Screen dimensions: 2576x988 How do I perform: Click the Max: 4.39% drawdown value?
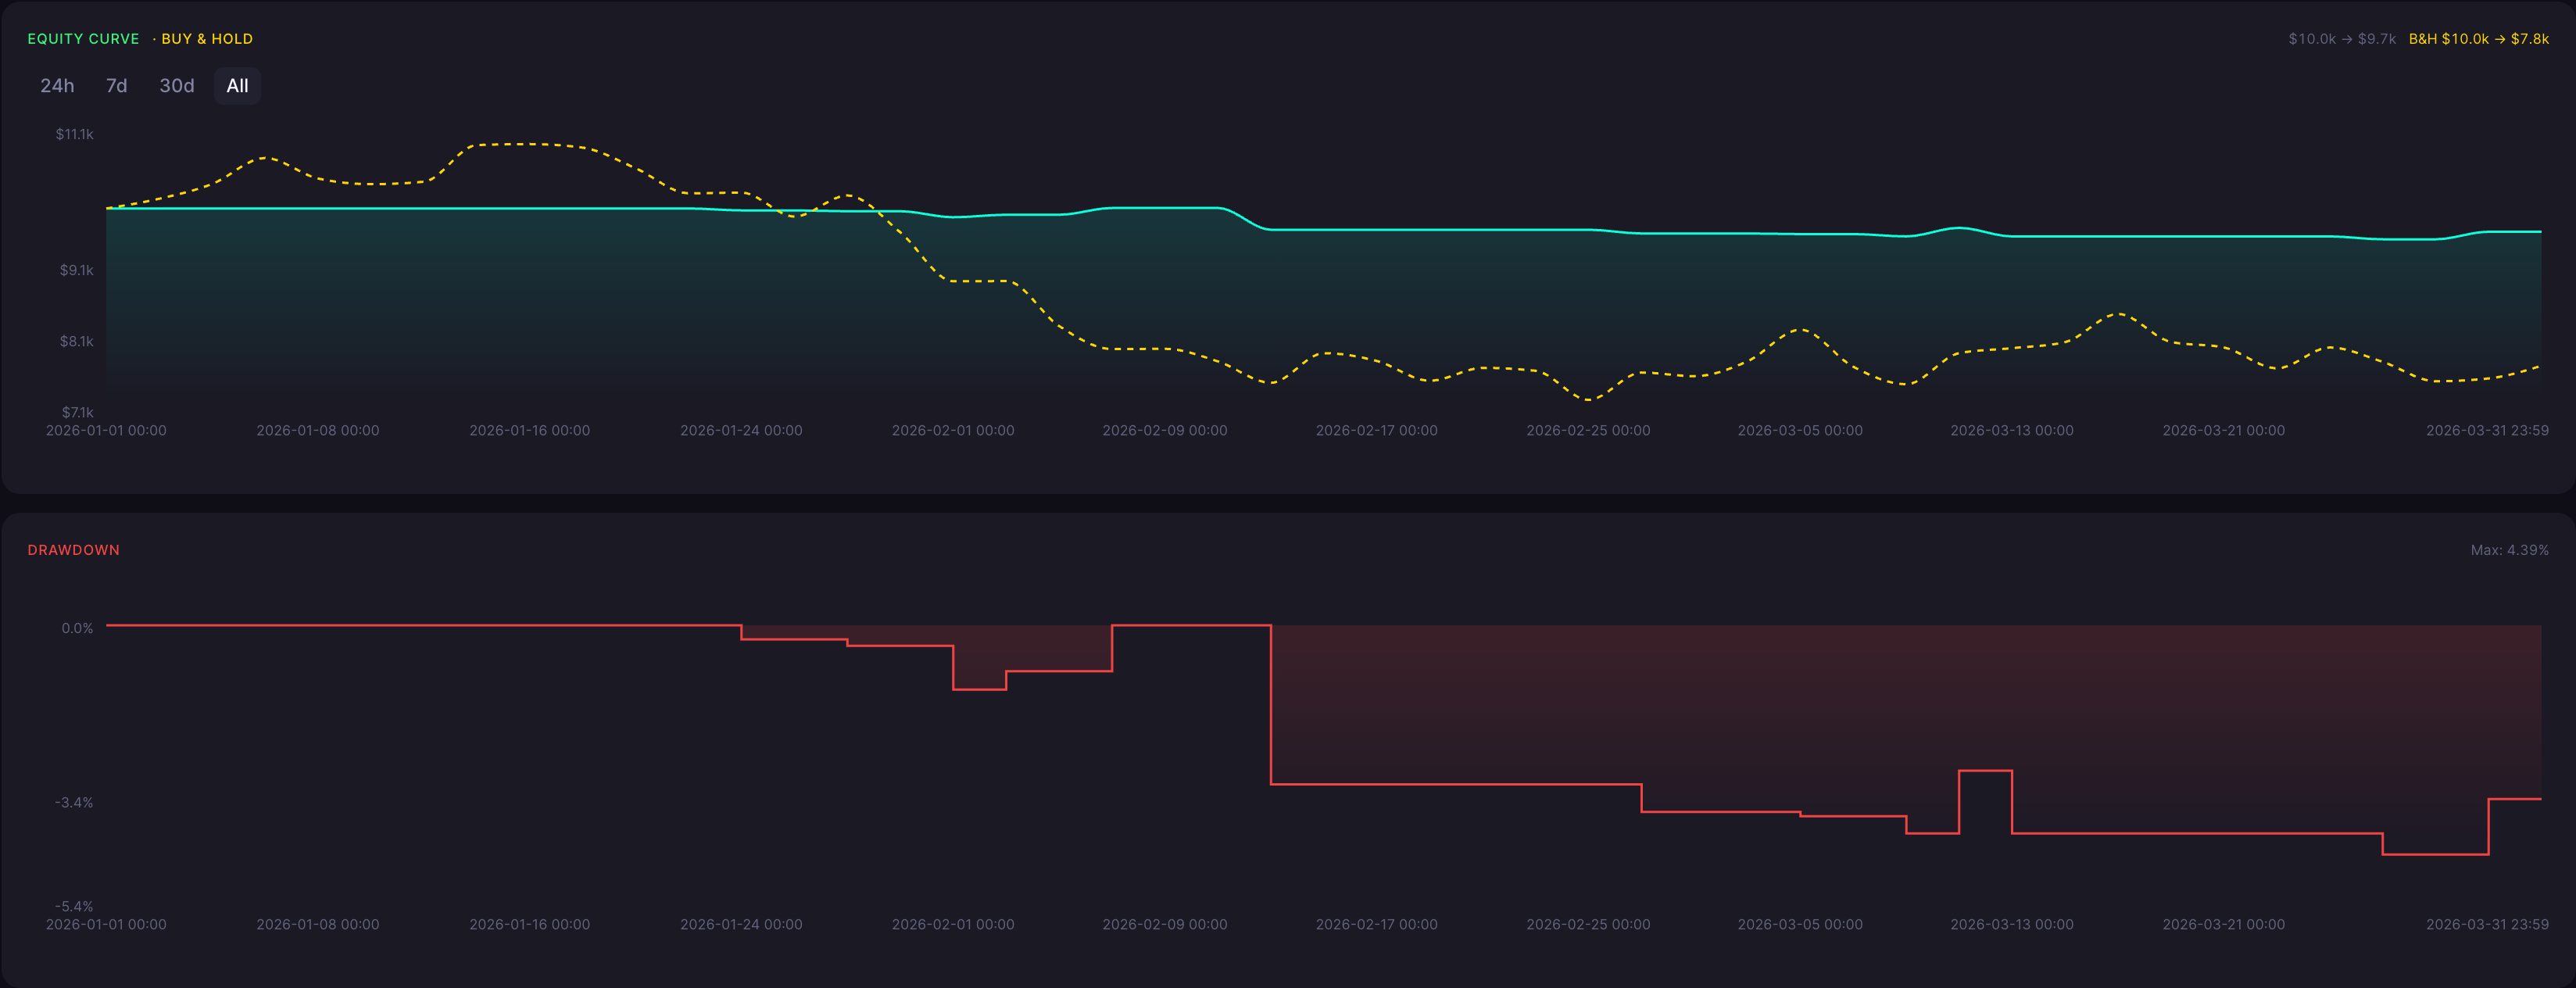pyautogui.click(x=2509, y=550)
